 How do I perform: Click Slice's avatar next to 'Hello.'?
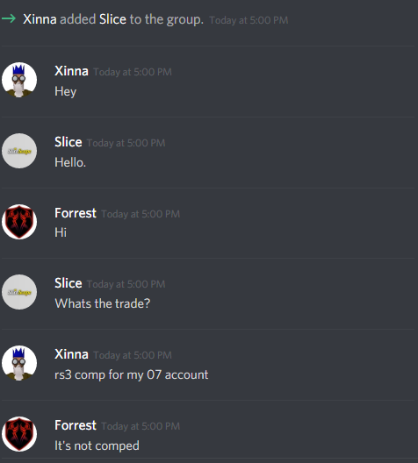(x=19, y=151)
